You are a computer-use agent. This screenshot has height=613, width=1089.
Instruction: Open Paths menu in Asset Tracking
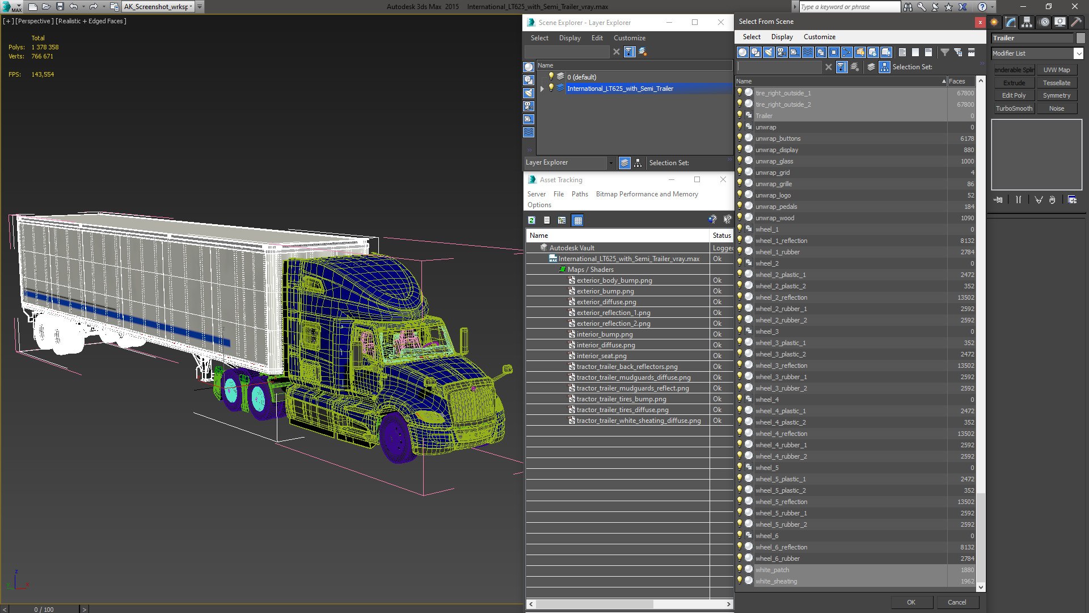(580, 194)
